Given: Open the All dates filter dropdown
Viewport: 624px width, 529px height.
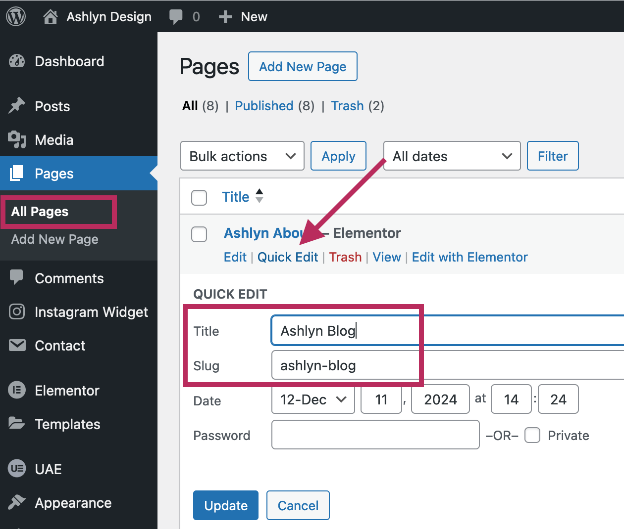Looking at the screenshot, I should tap(451, 156).
